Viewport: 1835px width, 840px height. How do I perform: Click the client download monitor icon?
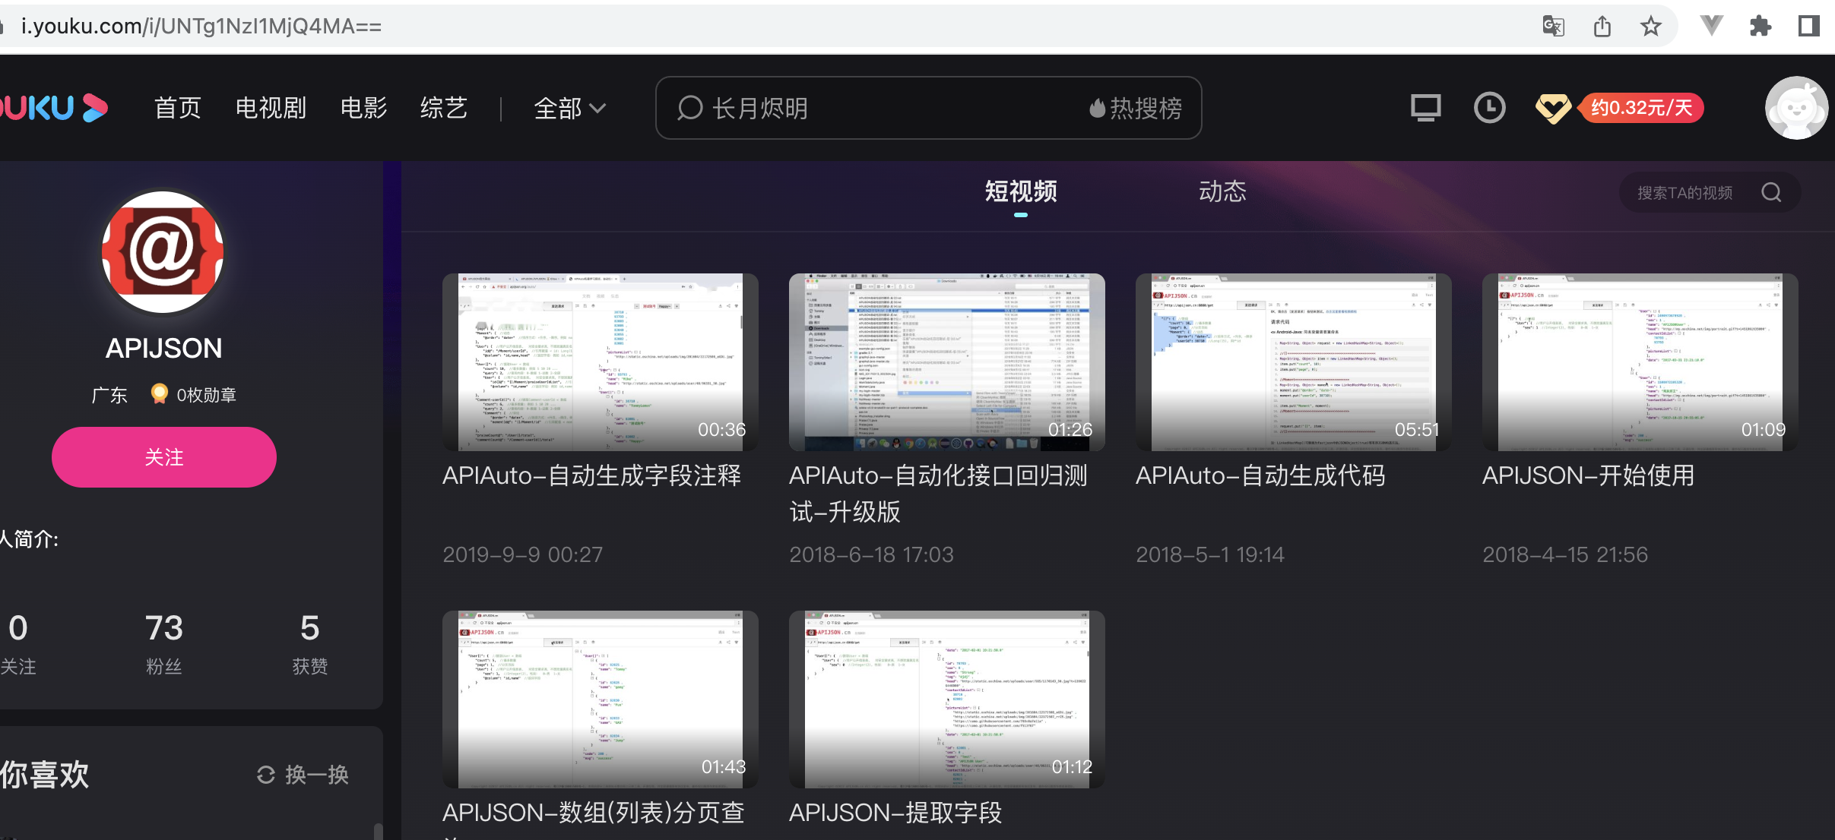click(1425, 108)
